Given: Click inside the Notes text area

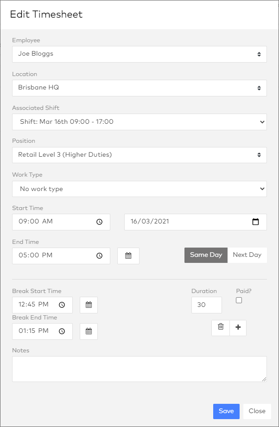Looking at the screenshot, I should click(139, 369).
